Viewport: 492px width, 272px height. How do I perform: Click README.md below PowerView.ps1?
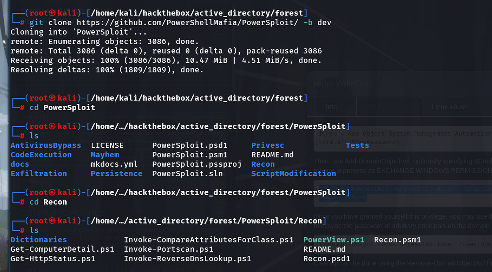click(324, 249)
